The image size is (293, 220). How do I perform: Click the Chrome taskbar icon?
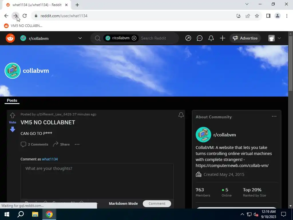49,214
